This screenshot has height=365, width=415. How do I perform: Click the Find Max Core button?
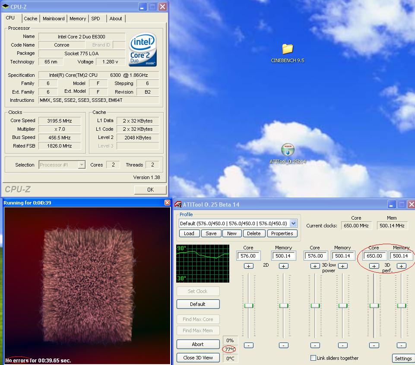pyautogui.click(x=198, y=319)
